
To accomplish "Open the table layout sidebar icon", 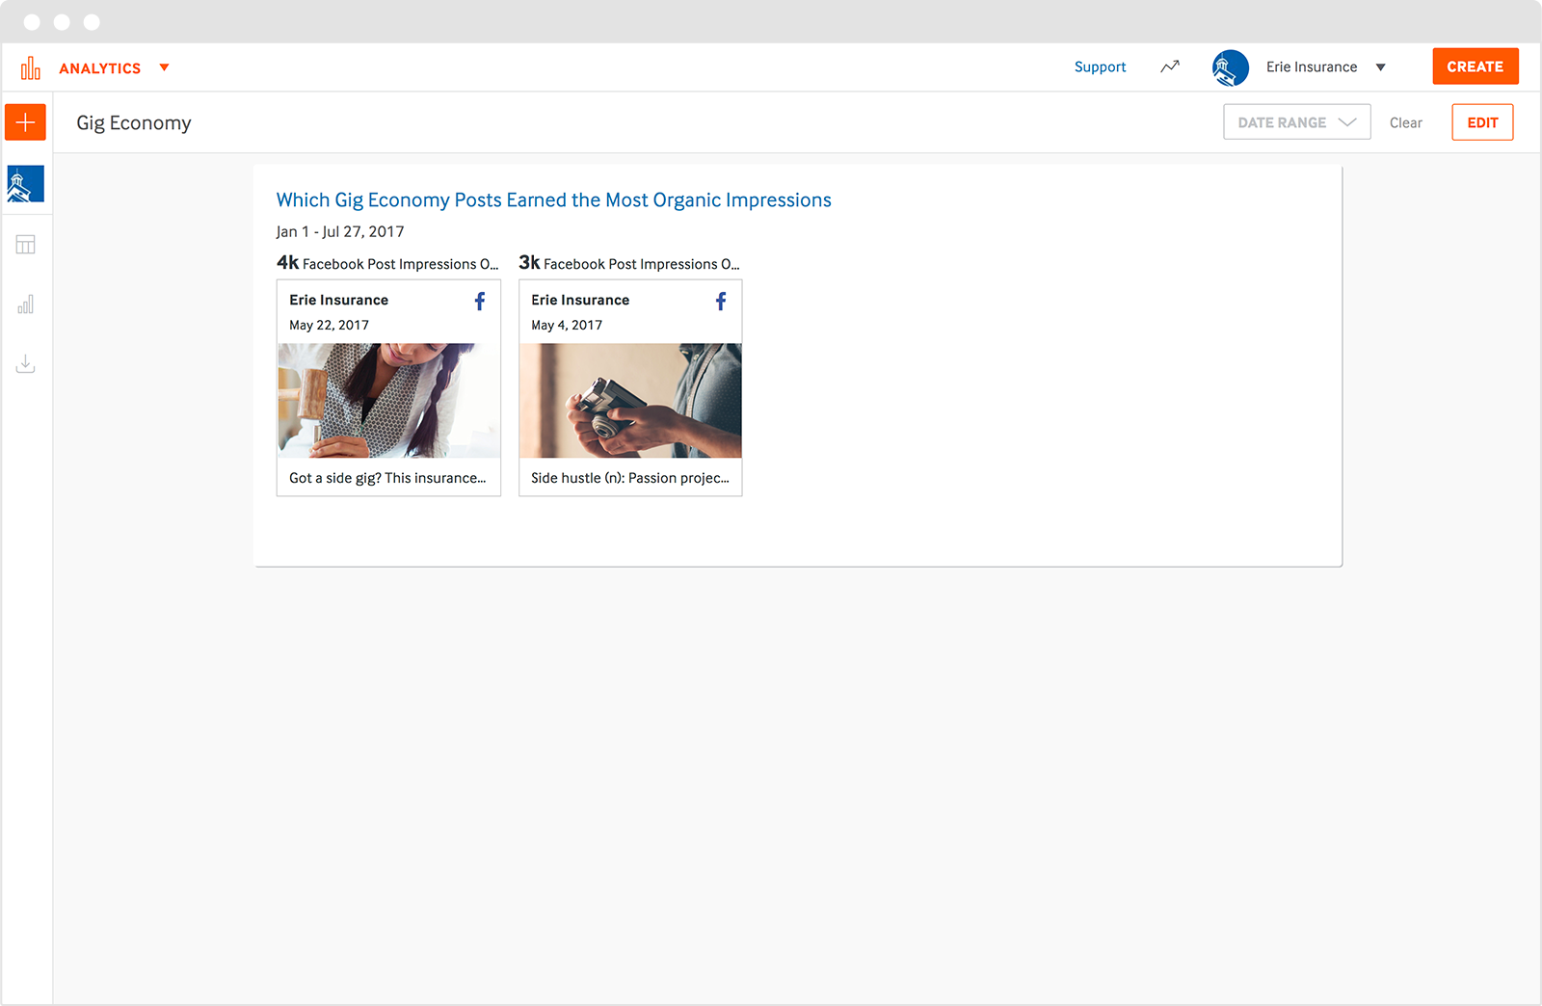I will click(26, 245).
